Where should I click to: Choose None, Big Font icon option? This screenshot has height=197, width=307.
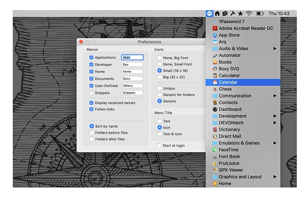[x=160, y=58]
